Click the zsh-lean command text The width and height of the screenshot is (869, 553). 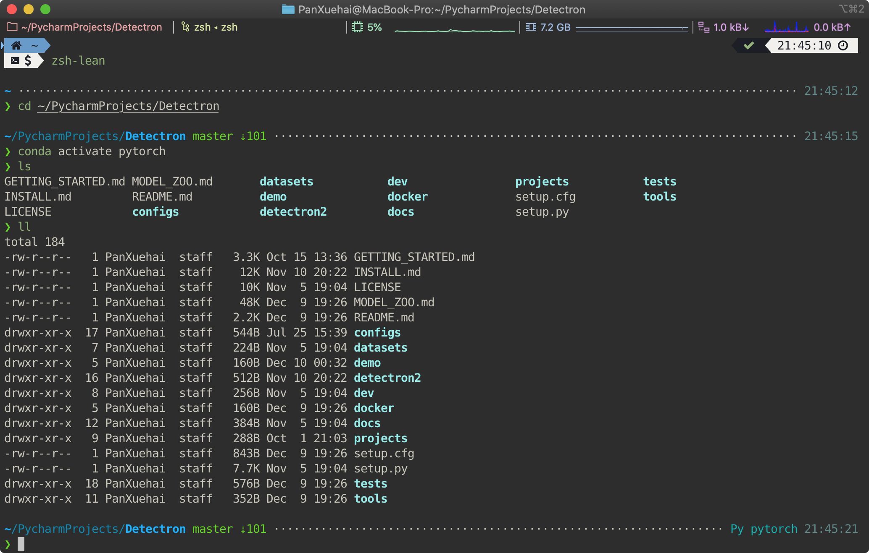pos(78,61)
